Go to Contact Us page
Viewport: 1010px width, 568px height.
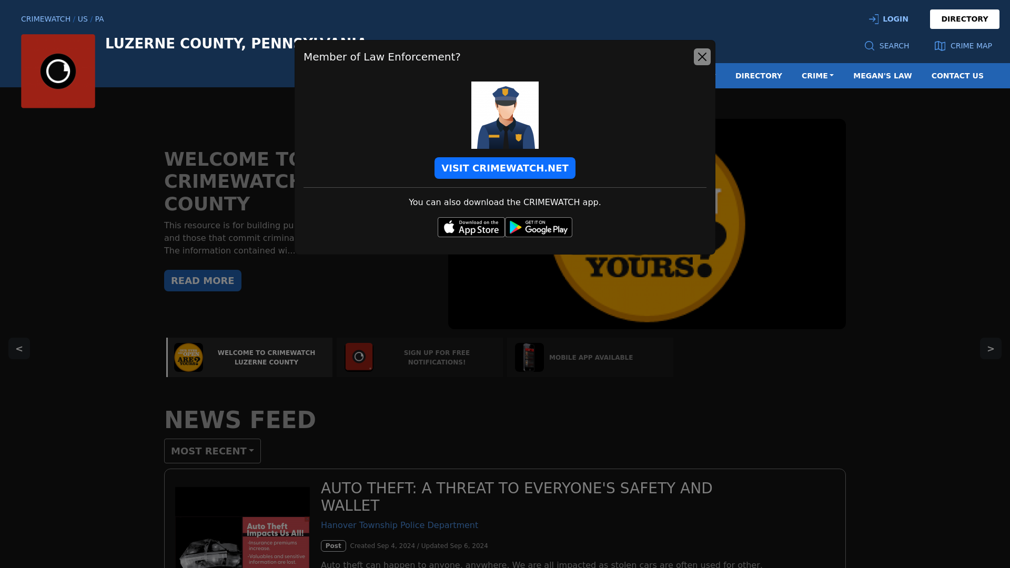(957, 76)
